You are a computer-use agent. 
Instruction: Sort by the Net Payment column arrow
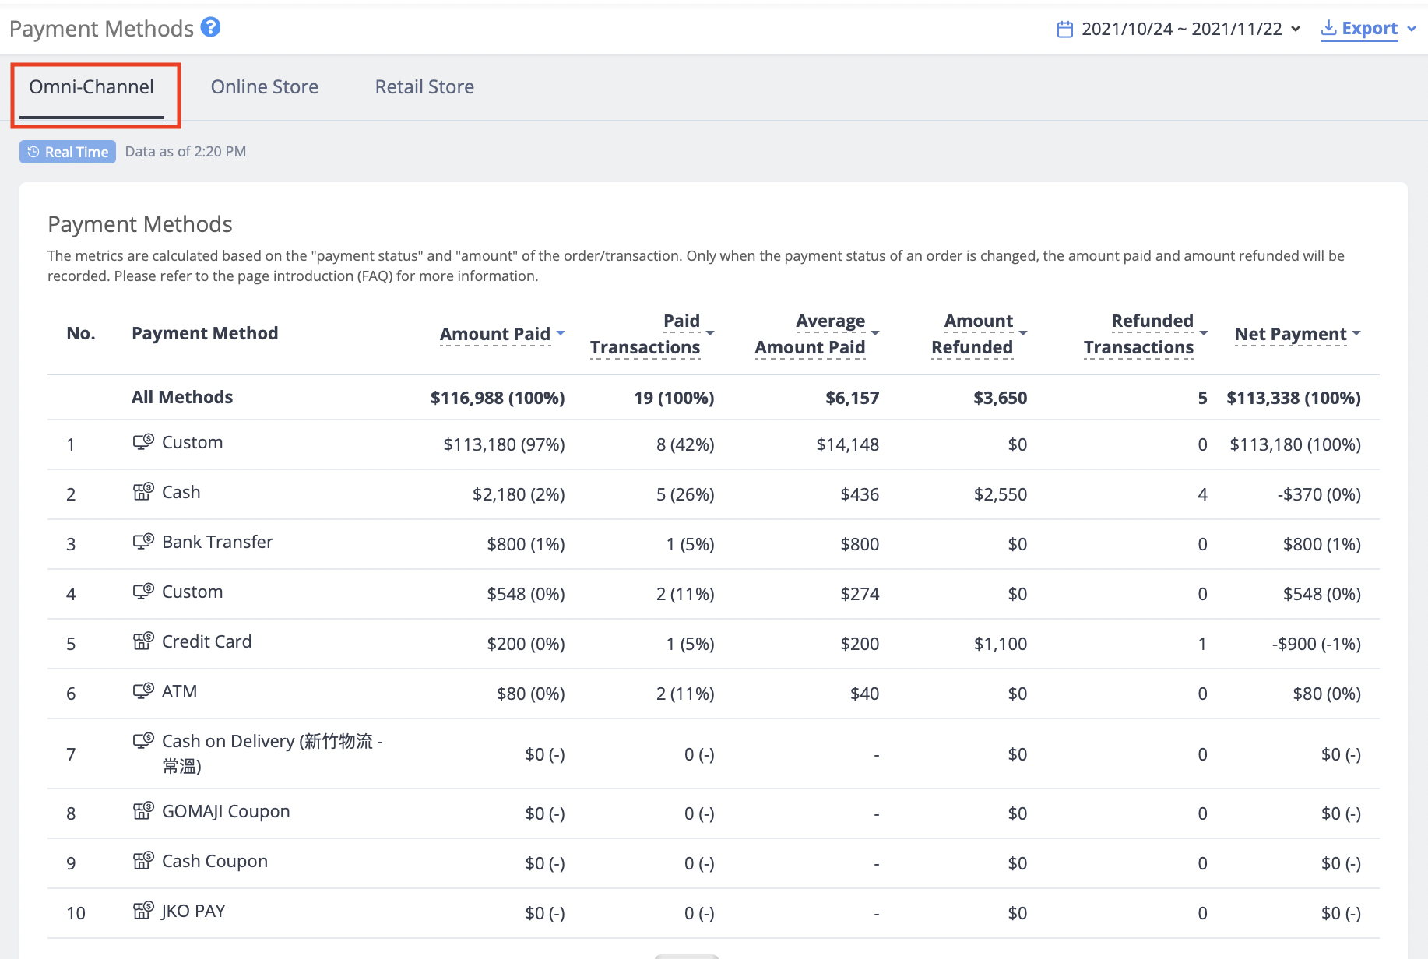point(1356,333)
